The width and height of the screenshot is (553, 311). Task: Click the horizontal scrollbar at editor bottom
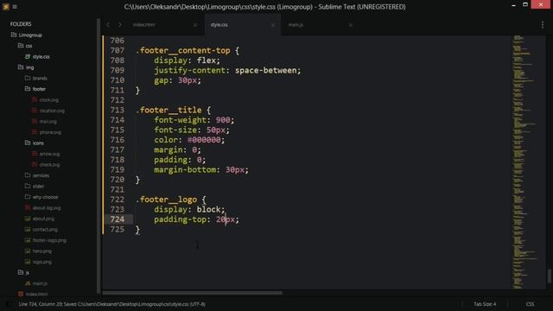[192, 293]
